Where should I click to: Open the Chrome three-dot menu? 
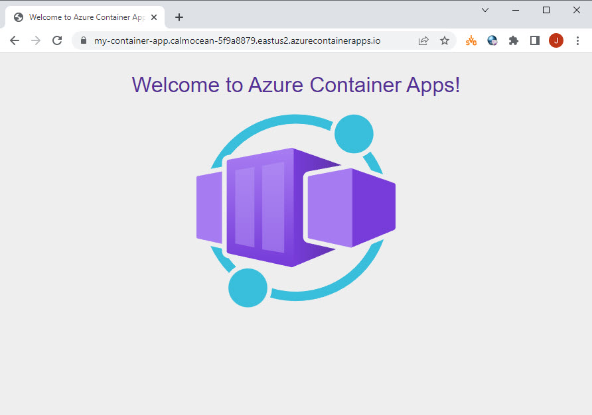coord(577,40)
